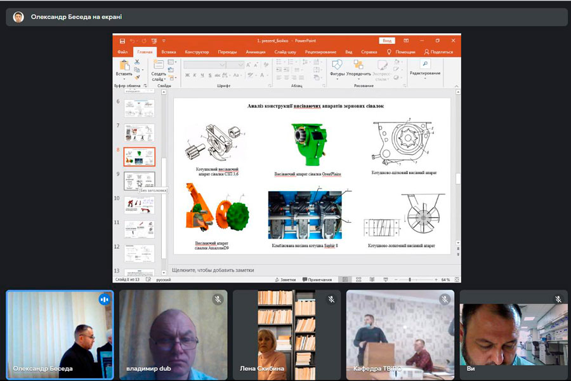Image resolution: width=571 pixels, height=381 pixels.
Task: Click the Вход sign-in button
Action: coord(387,41)
